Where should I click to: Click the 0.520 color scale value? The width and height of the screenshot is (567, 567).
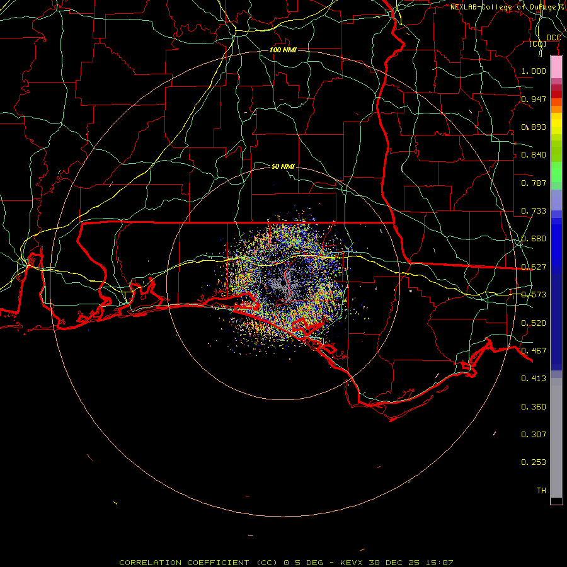pyautogui.click(x=534, y=323)
